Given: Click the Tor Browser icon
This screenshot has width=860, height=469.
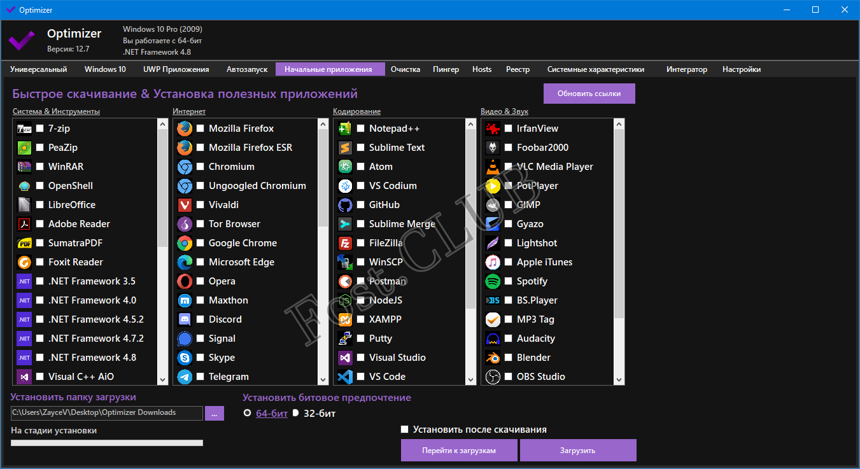Looking at the screenshot, I should pos(185,224).
